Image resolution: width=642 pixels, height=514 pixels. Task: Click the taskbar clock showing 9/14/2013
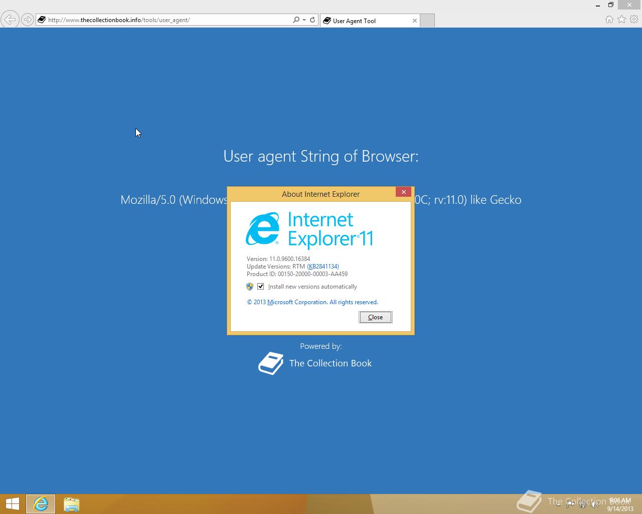(x=620, y=504)
